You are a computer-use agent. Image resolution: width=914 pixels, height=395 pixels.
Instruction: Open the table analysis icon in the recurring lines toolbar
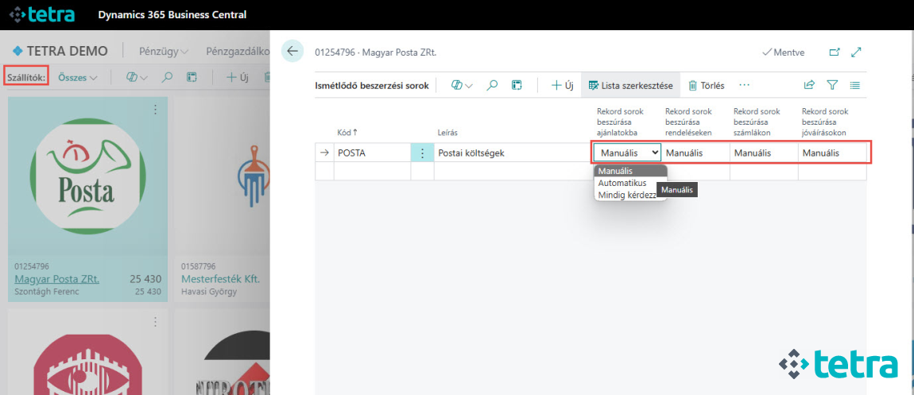tap(517, 86)
